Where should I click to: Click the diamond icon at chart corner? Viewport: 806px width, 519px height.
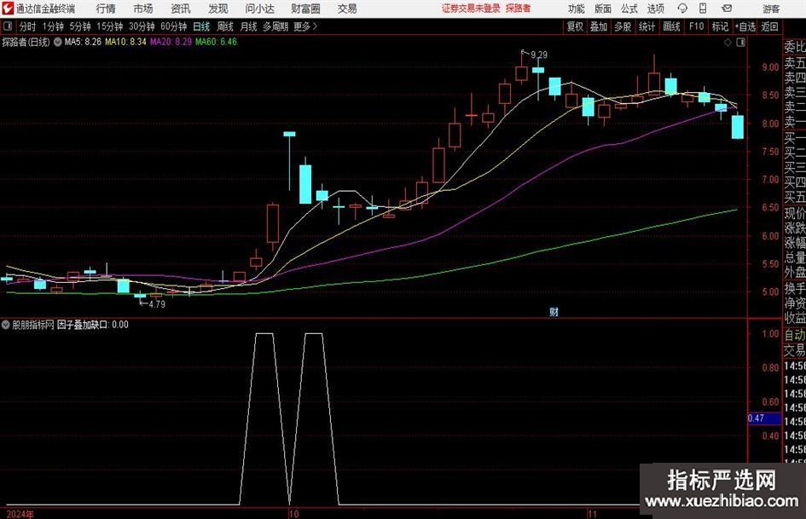click(x=728, y=43)
